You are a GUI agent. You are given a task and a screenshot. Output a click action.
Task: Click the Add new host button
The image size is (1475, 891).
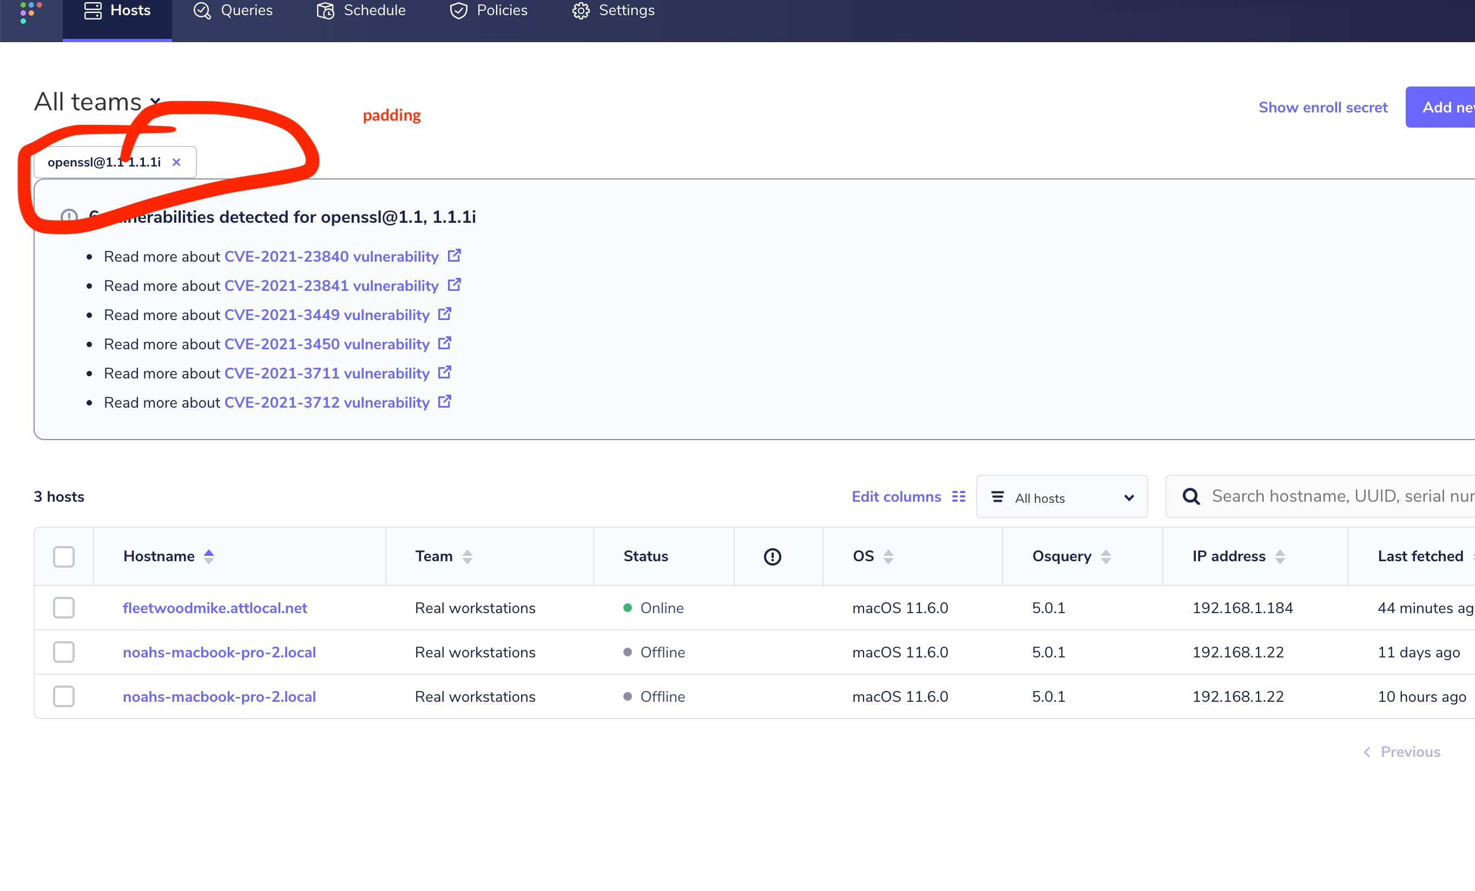pyautogui.click(x=1440, y=107)
